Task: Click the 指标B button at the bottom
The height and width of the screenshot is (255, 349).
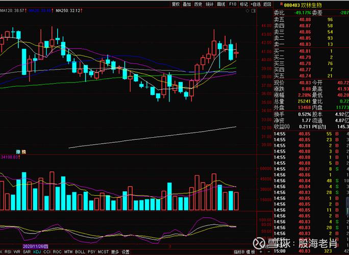Action: pos(239,252)
